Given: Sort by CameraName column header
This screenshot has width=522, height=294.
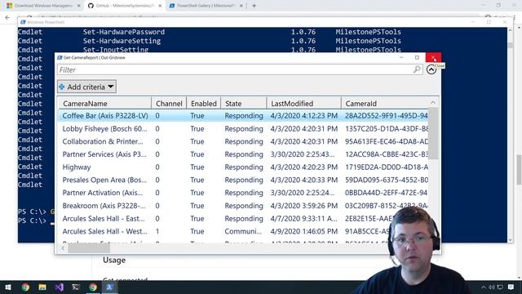Looking at the screenshot, I should pyautogui.click(x=105, y=104).
